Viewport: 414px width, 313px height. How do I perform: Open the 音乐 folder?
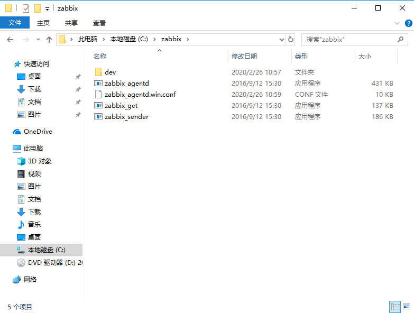coord(34,224)
